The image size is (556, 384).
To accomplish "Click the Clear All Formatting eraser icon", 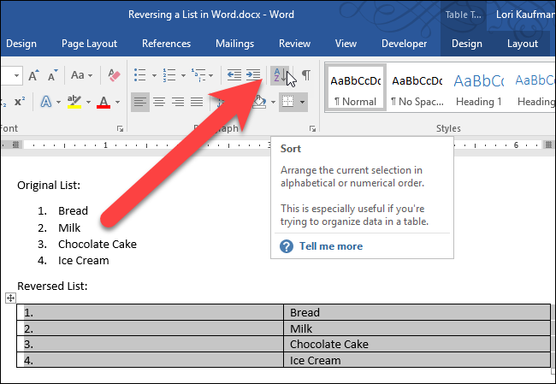I will (112, 75).
